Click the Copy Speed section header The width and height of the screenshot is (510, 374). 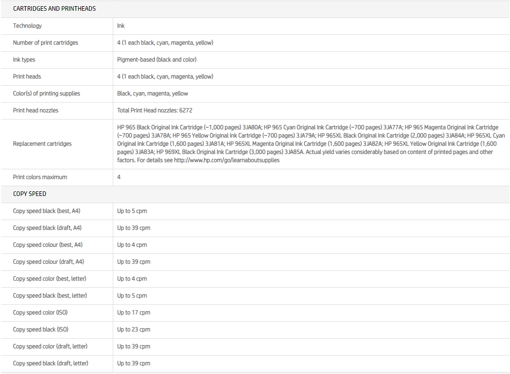[x=30, y=194]
